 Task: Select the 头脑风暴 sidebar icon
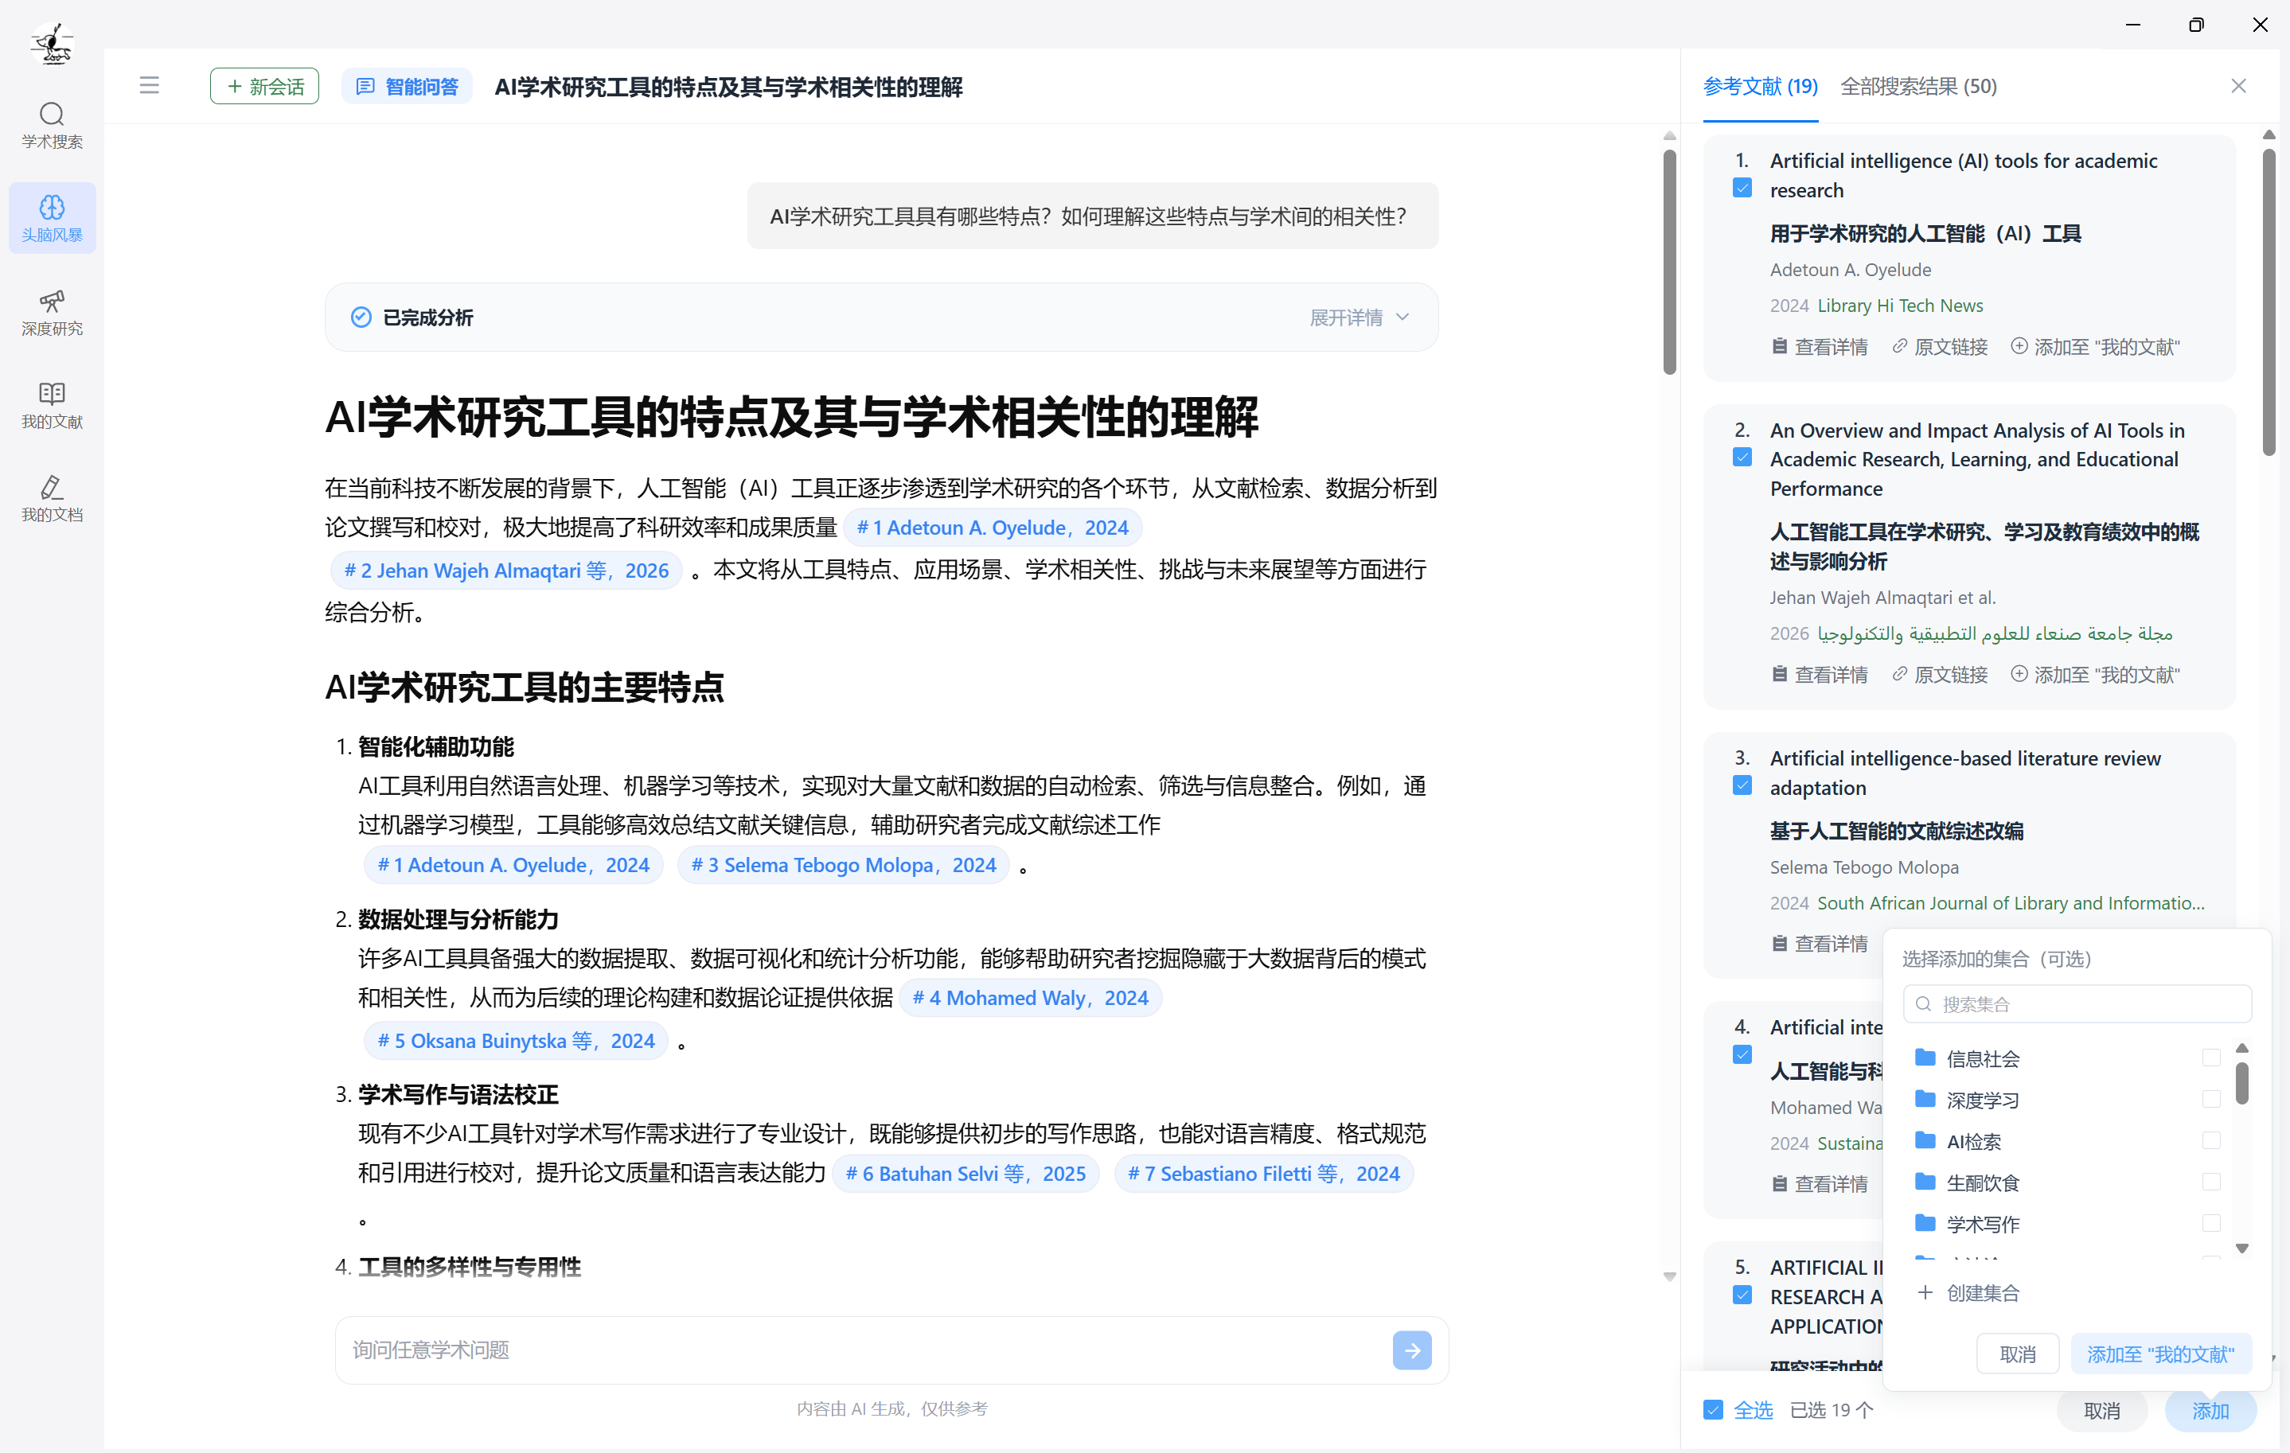click(x=53, y=216)
